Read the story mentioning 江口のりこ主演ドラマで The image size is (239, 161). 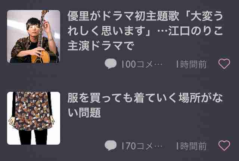click(x=145, y=31)
